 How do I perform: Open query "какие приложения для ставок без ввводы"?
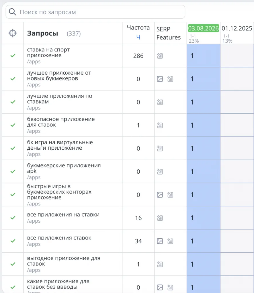pyautogui.click(x=58, y=284)
